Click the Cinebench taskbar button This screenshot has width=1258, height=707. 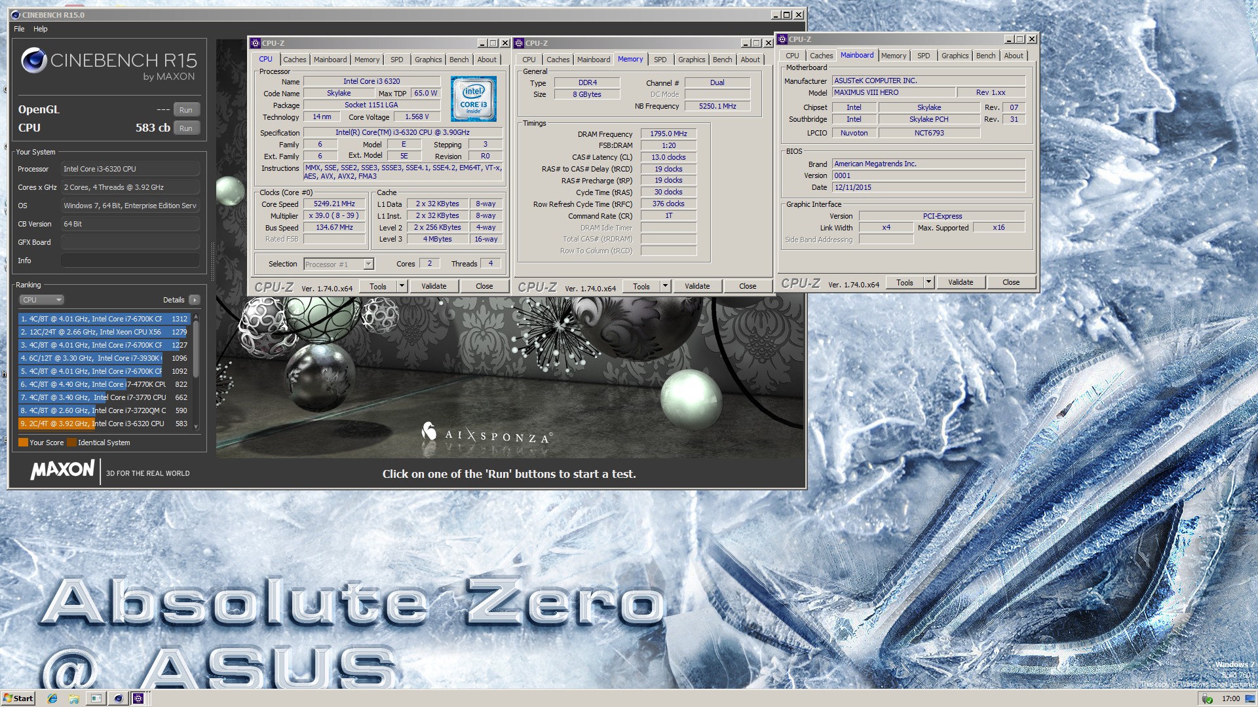pyautogui.click(x=118, y=698)
